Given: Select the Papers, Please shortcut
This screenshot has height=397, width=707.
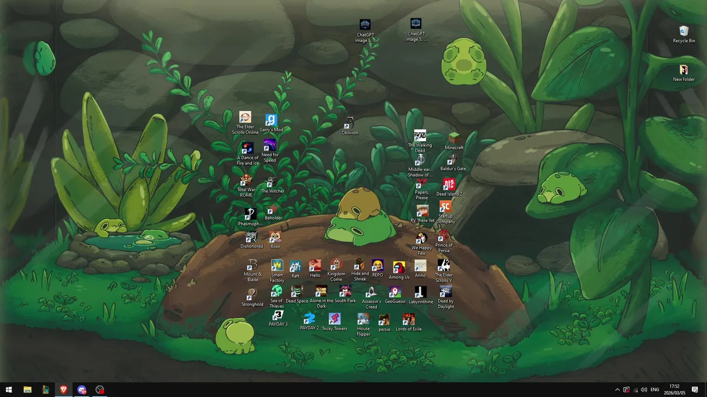Looking at the screenshot, I should pos(422,189).
